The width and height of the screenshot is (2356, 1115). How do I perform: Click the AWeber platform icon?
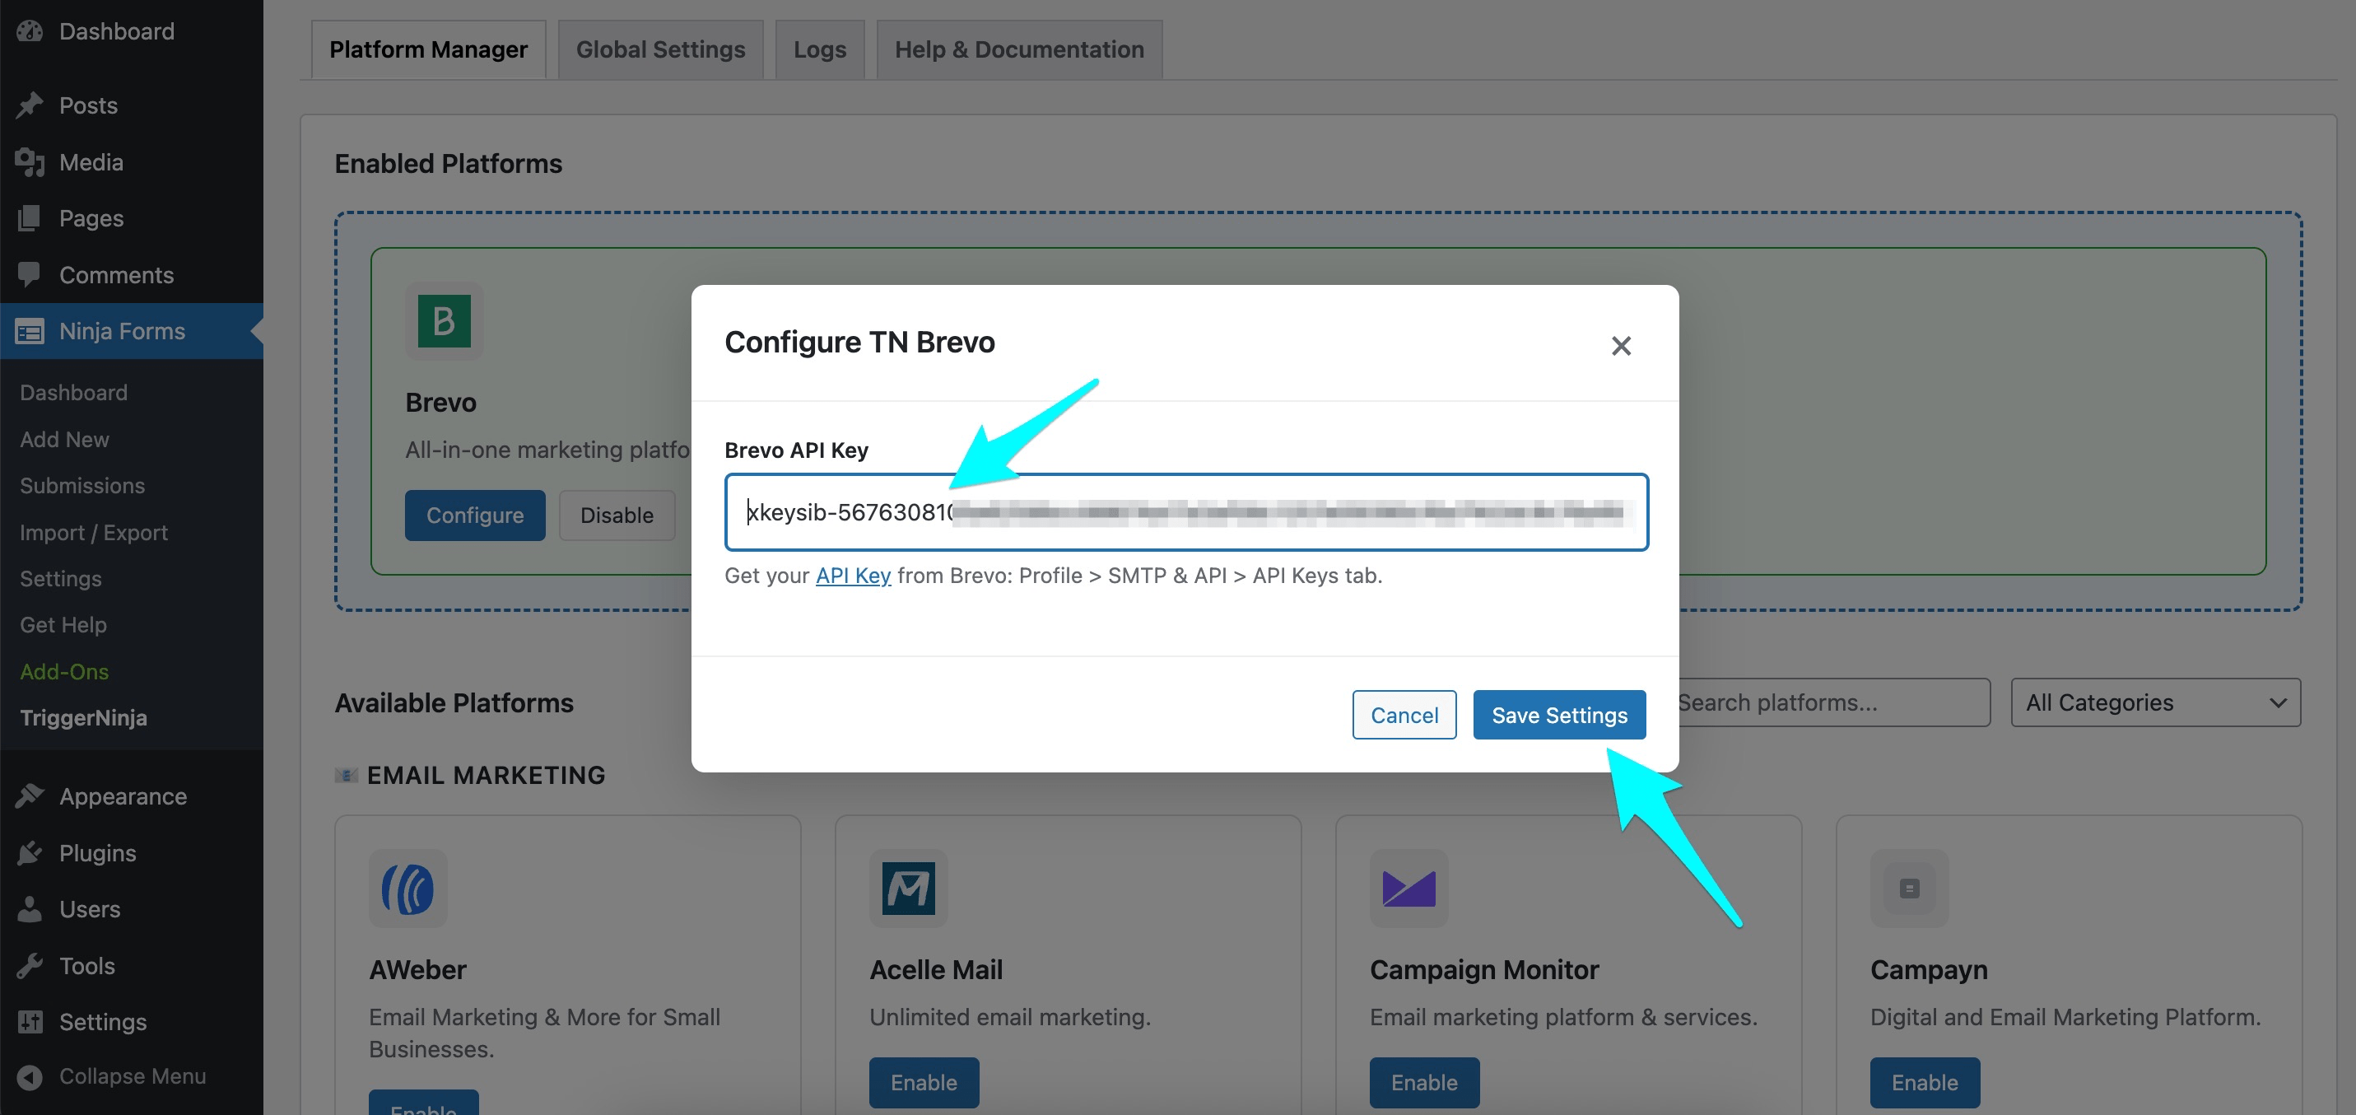[x=408, y=889]
